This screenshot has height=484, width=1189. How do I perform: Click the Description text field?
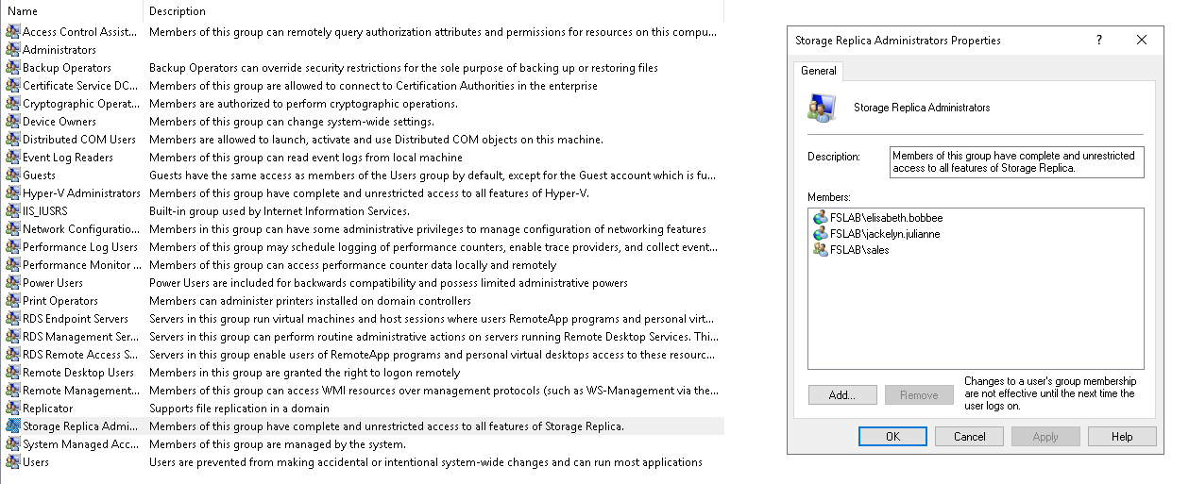(x=1016, y=162)
